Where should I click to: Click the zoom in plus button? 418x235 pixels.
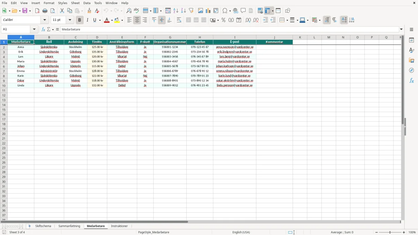(x=404, y=232)
